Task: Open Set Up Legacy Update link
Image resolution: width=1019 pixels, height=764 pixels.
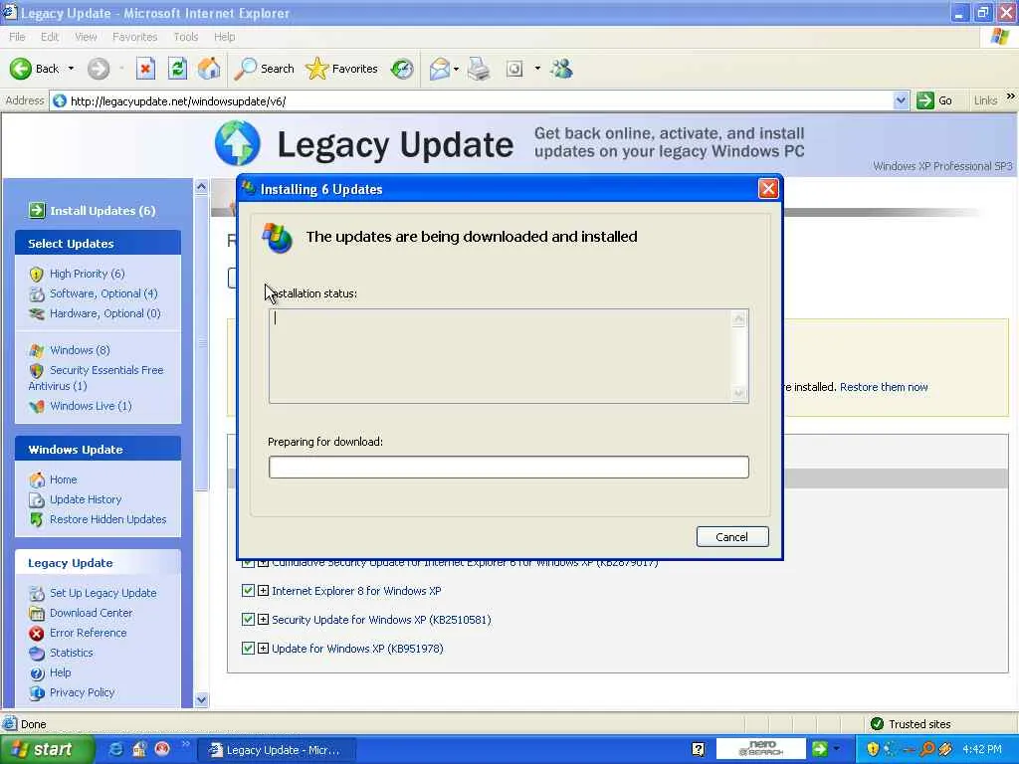Action: 103,593
